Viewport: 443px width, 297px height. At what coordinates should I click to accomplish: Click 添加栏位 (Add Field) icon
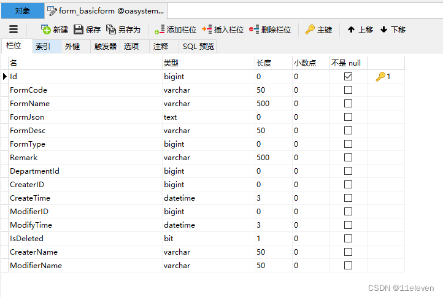160,29
